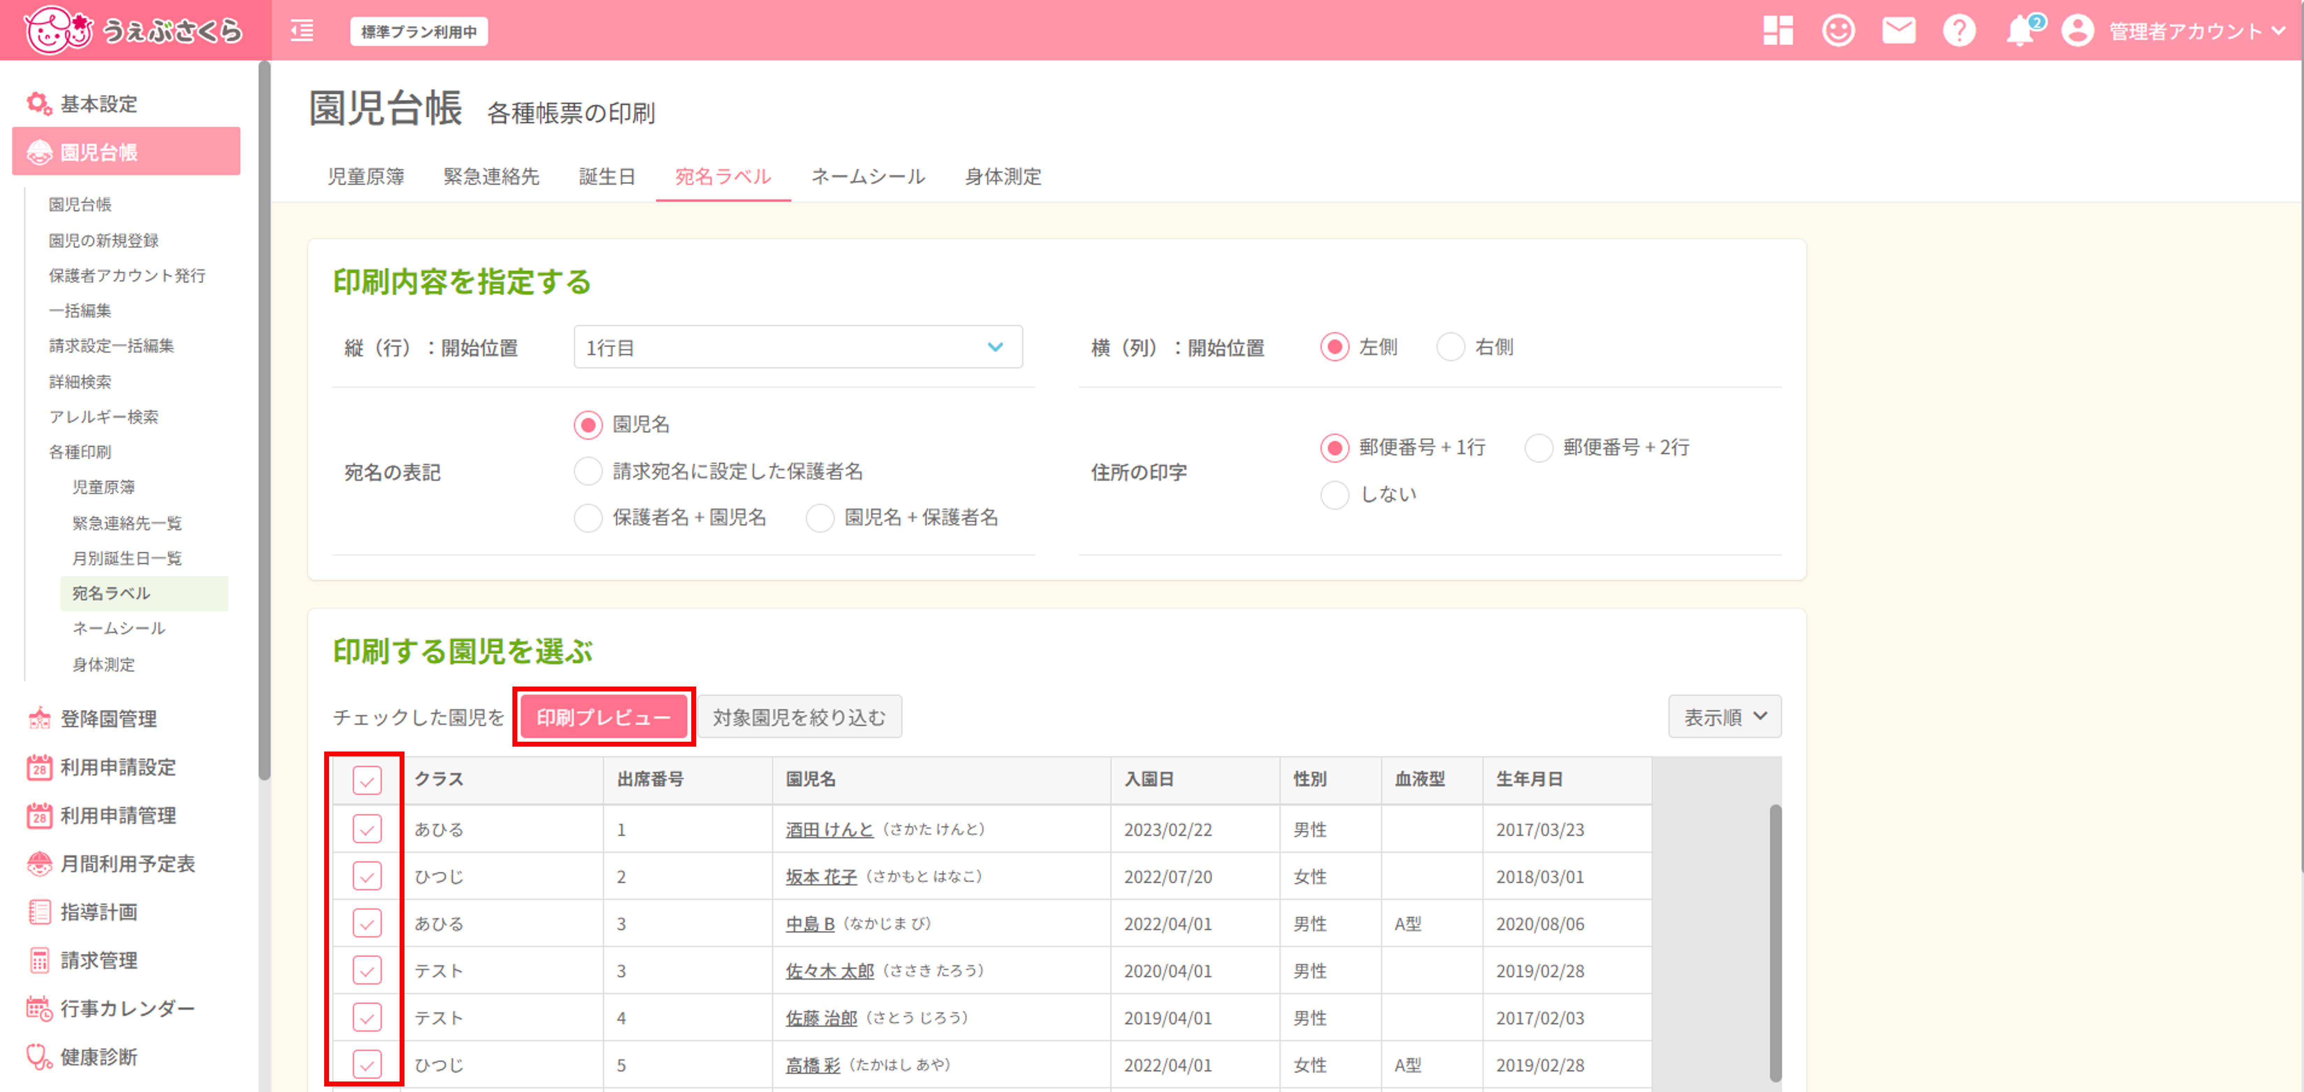The image size is (2304, 1092).
Task: Select 左側 column start position
Action: pyautogui.click(x=1334, y=347)
